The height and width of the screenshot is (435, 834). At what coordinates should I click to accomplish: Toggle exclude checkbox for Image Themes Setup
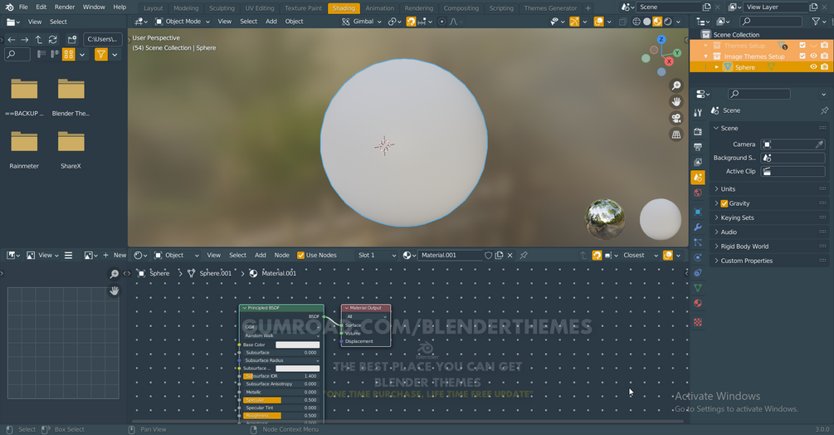pyautogui.click(x=802, y=56)
